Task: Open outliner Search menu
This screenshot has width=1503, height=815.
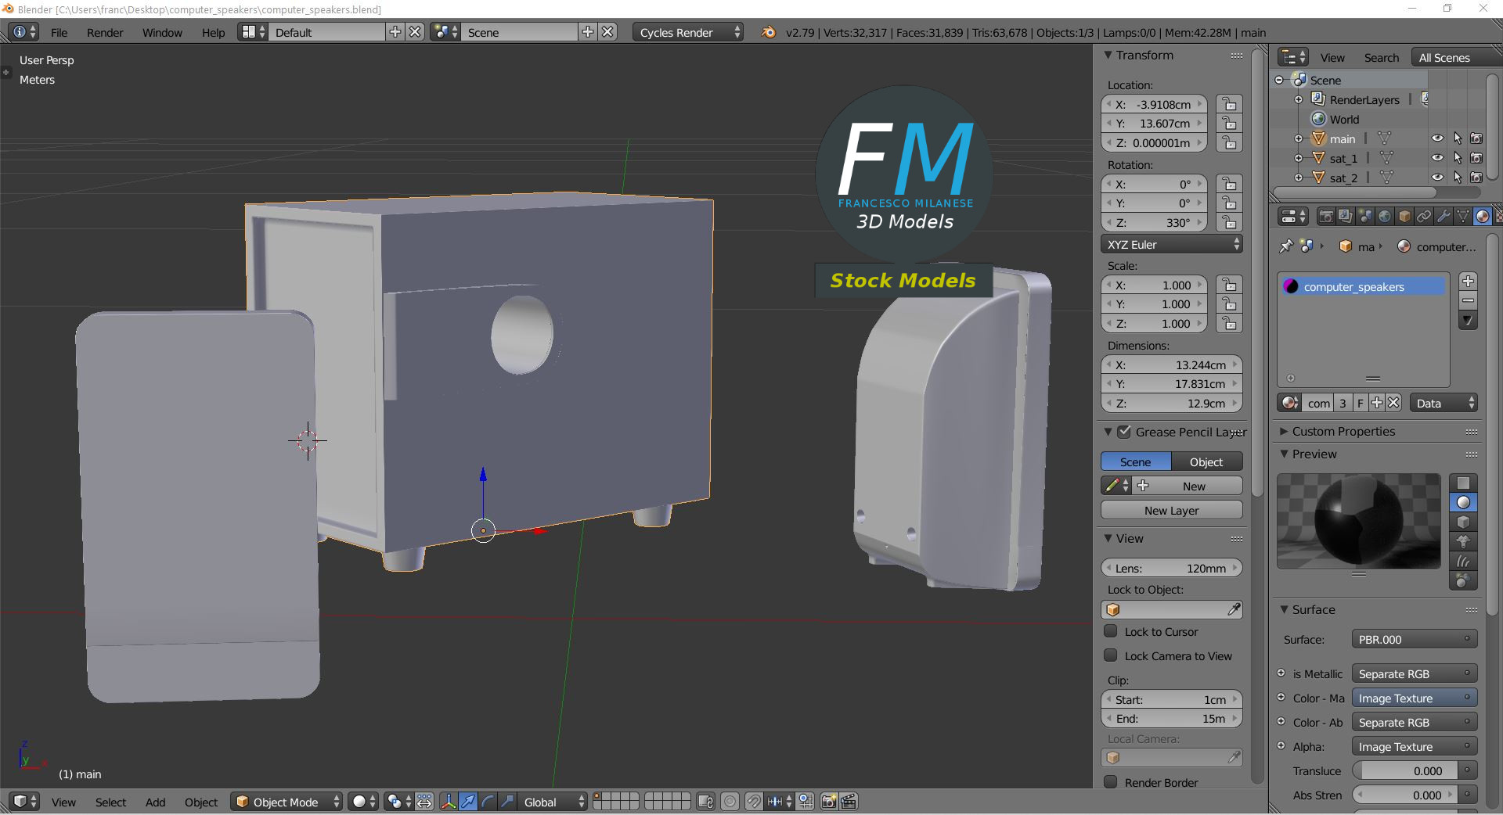Action: point(1381,58)
